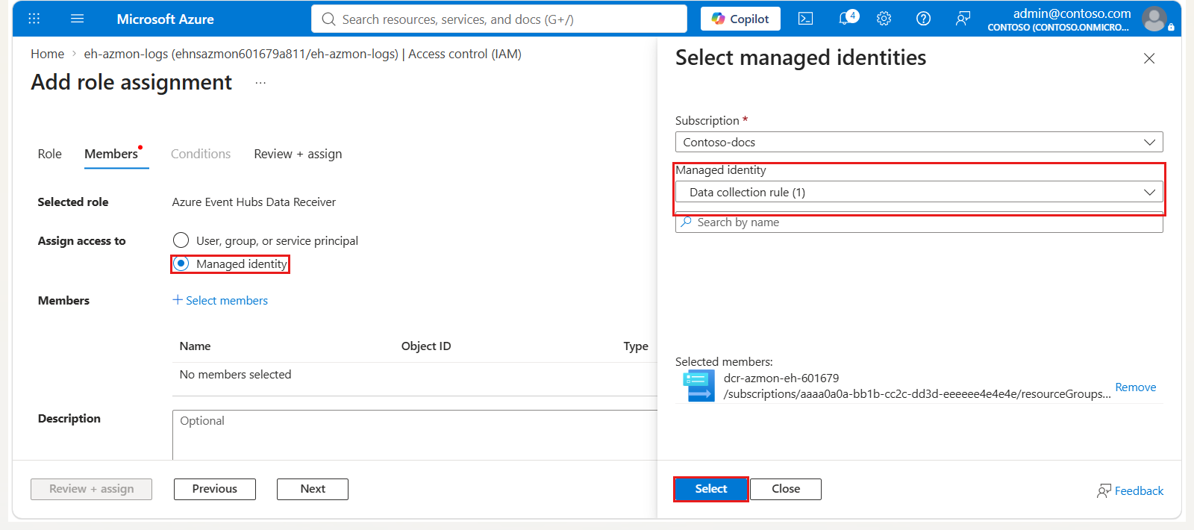Remove dcr-azmon-eh-601679 from selected members
The width and height of the screenshot is (1194, 530).
click(1136, 387)
